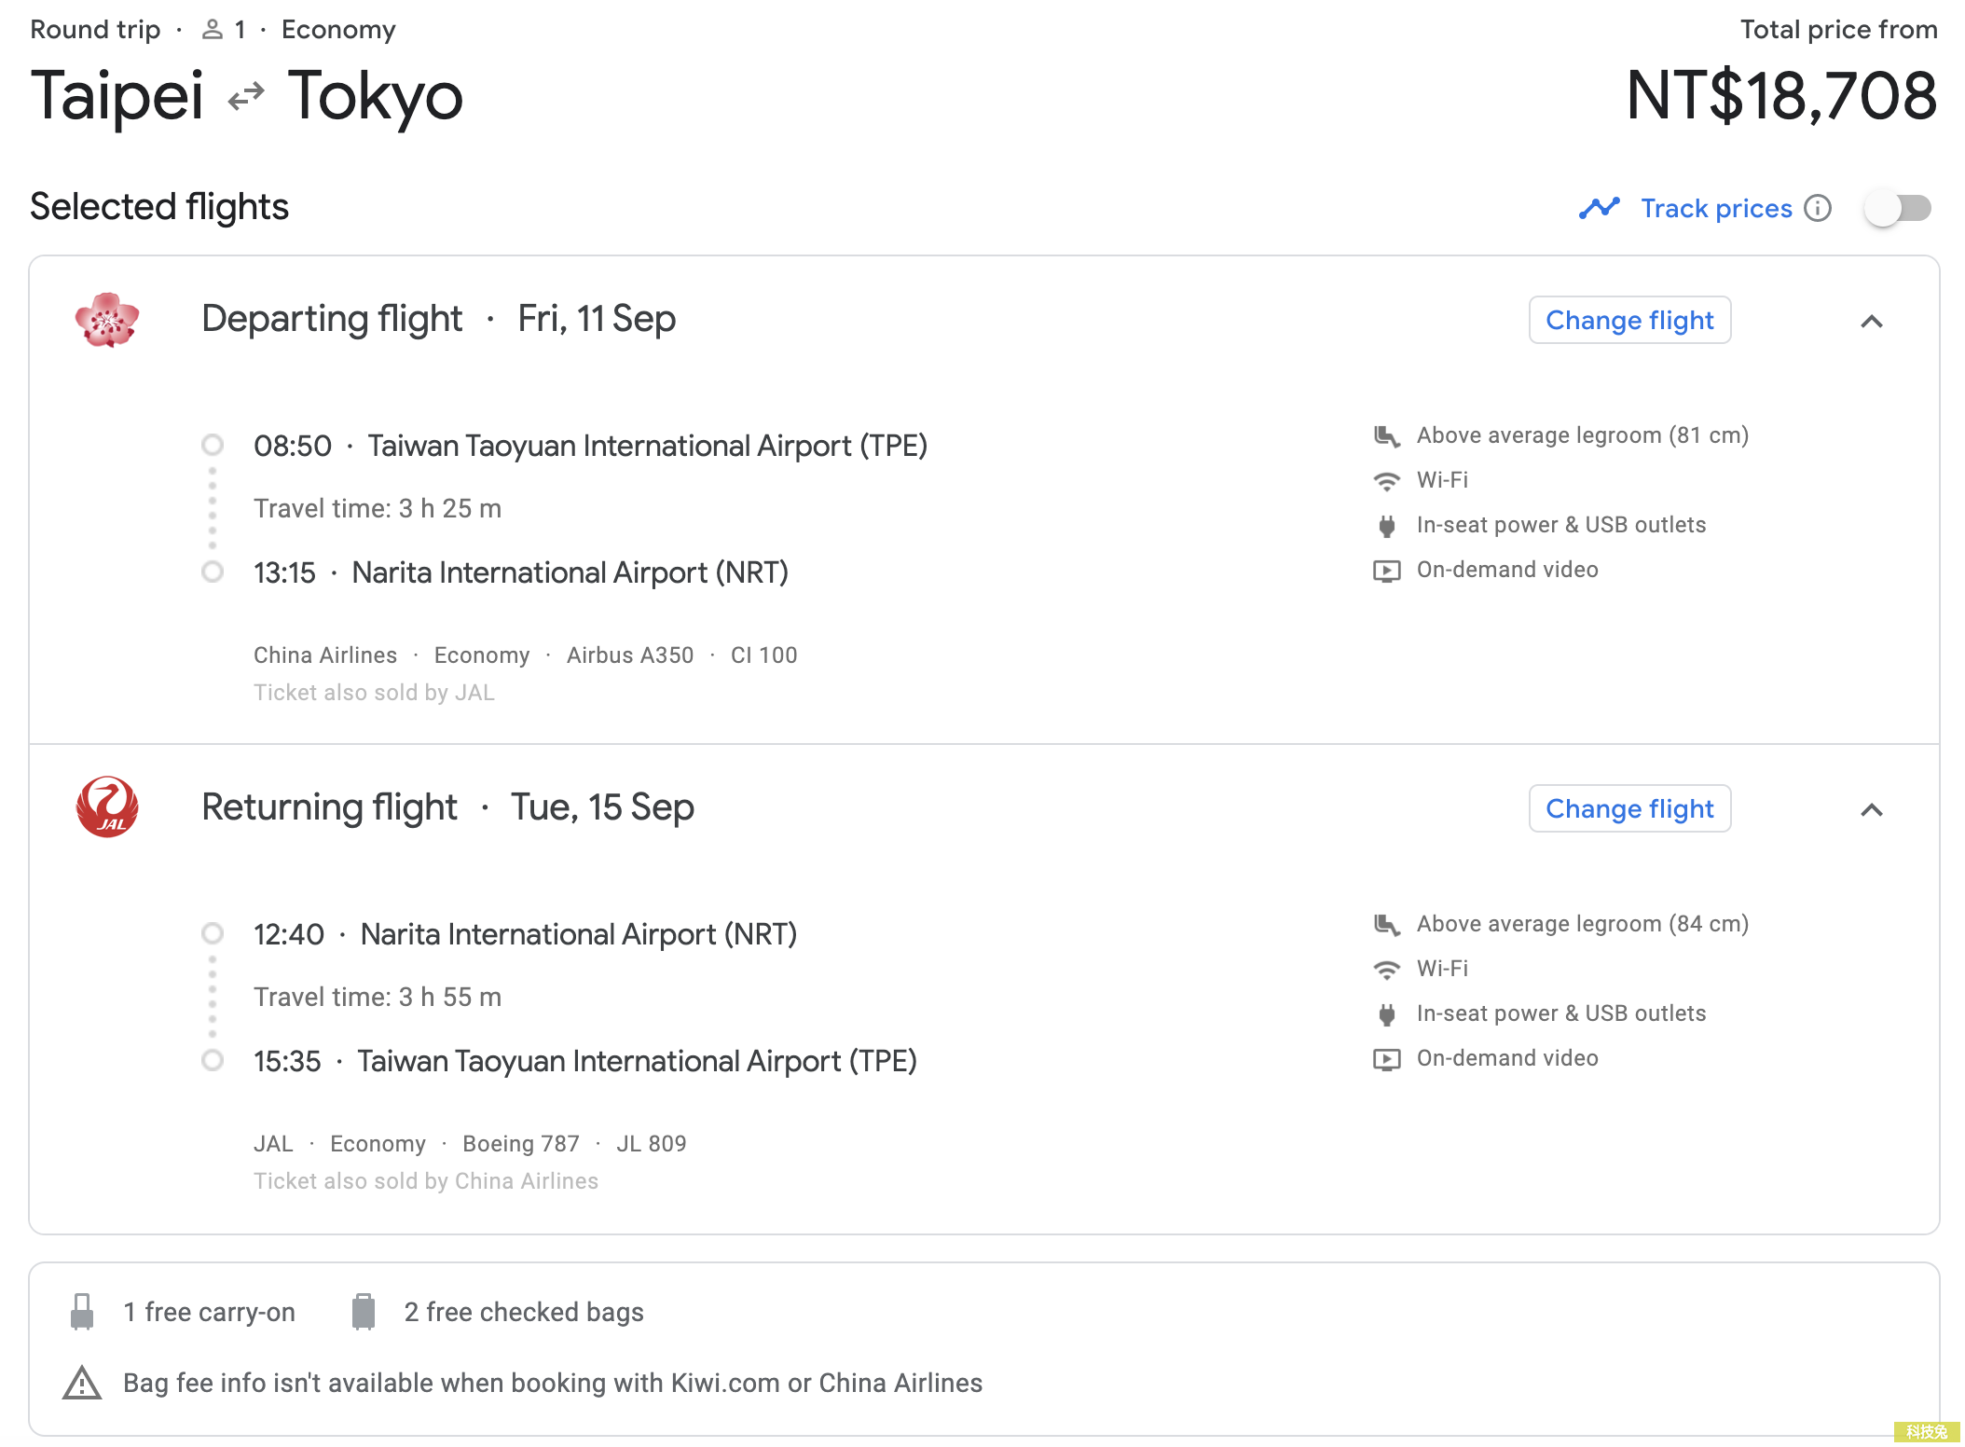The width and height of the screenshot is (1965, 1447).
Task: Click the 15:35 arrival time marker circle
Action: [x=213, y=1060]
